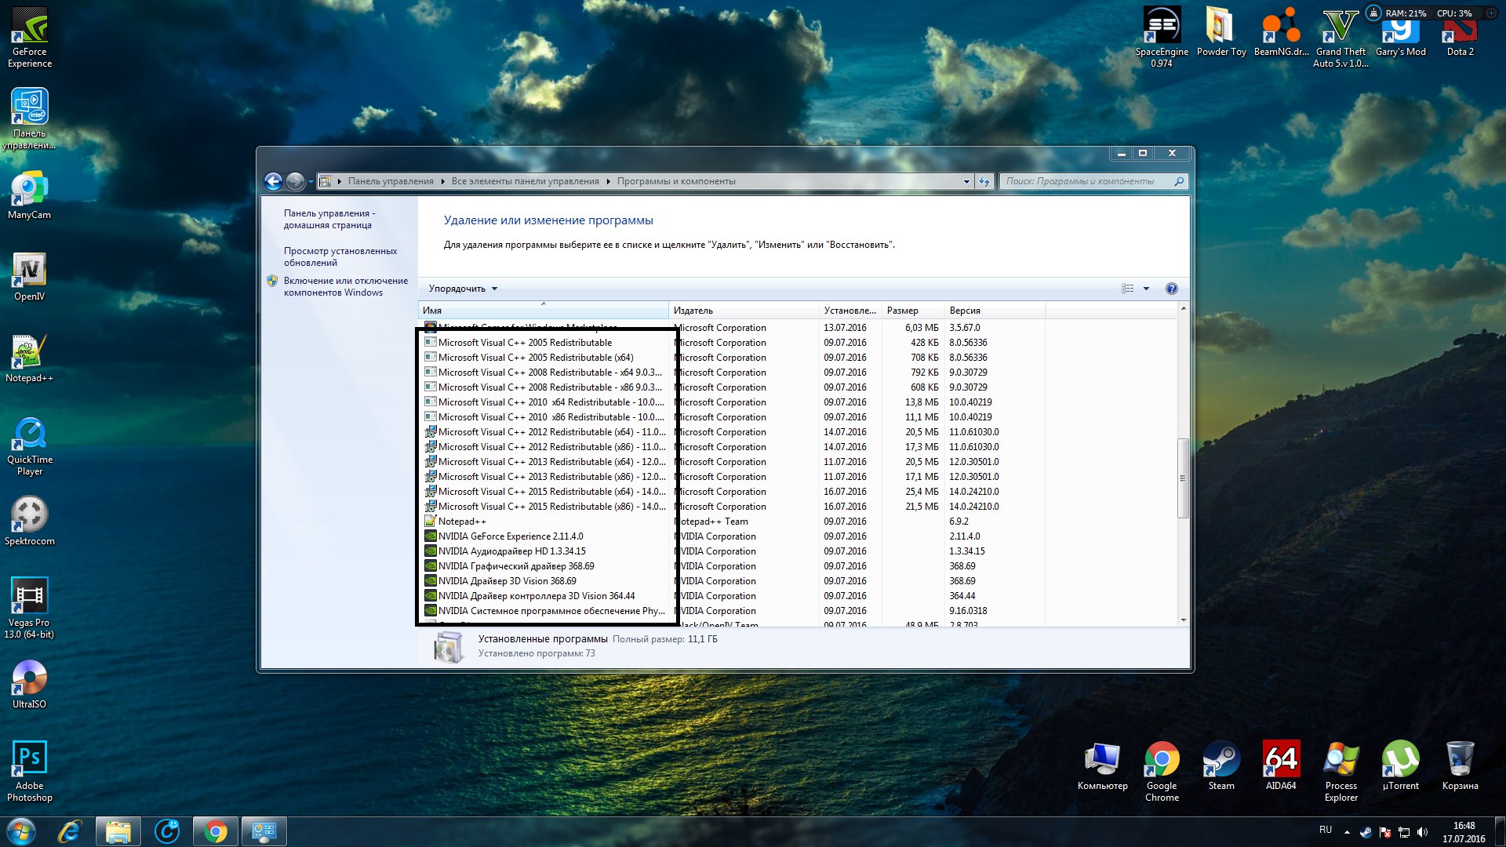Click the refresh button beside the address bar

click(984, 181)
